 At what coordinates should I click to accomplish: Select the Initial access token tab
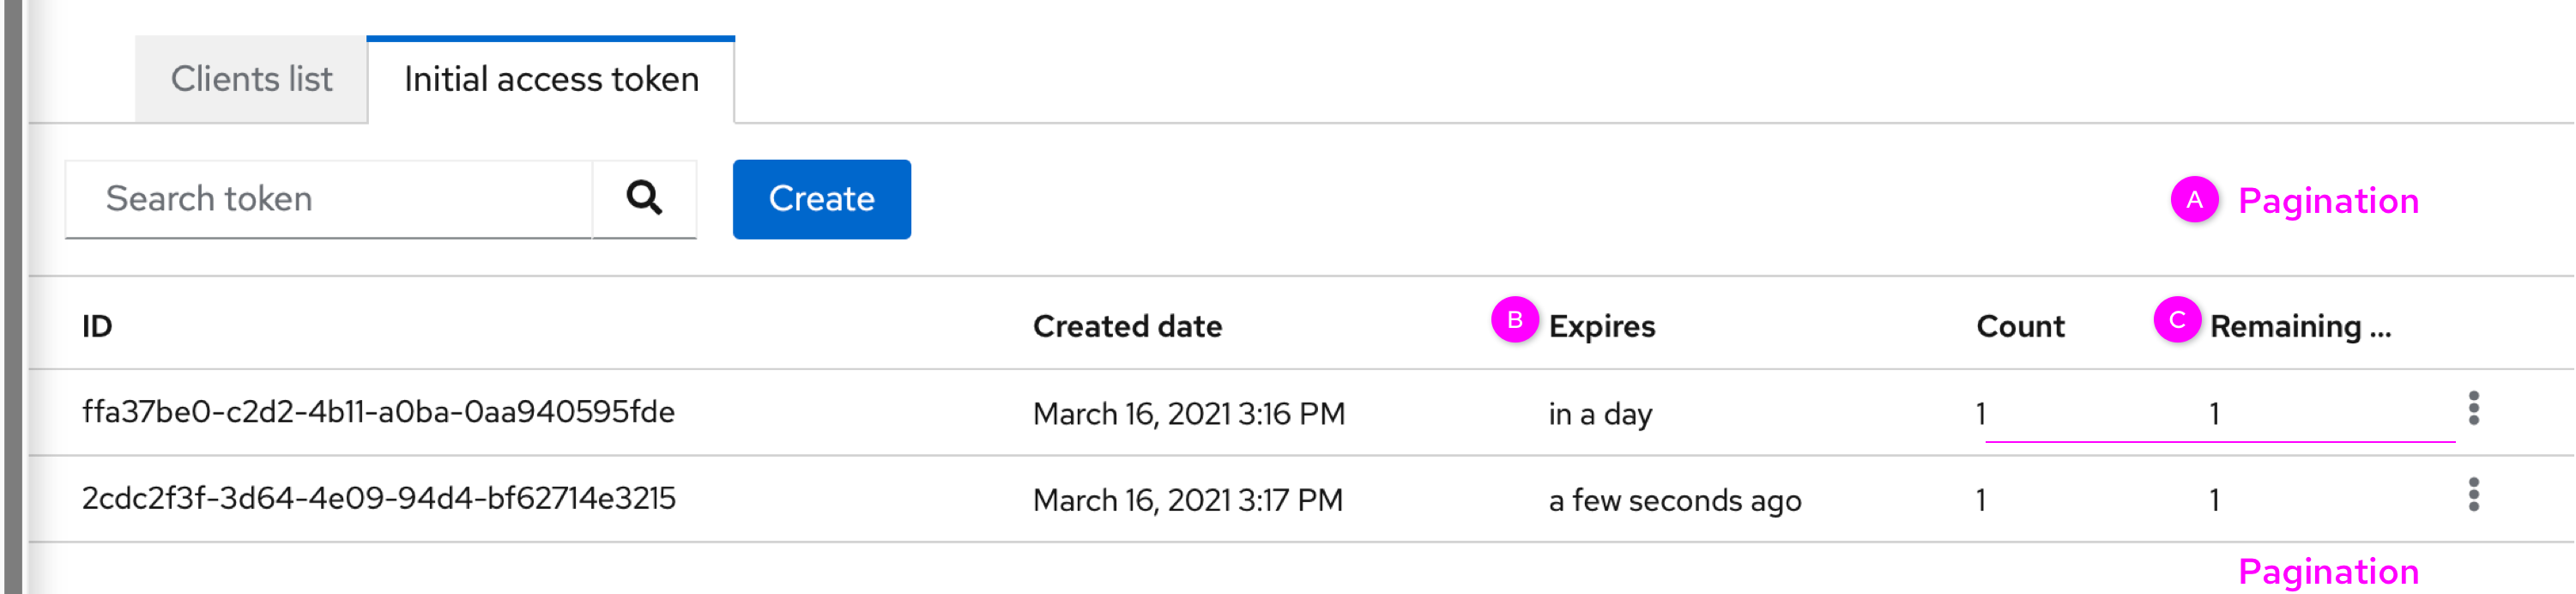tap(551, 79)
